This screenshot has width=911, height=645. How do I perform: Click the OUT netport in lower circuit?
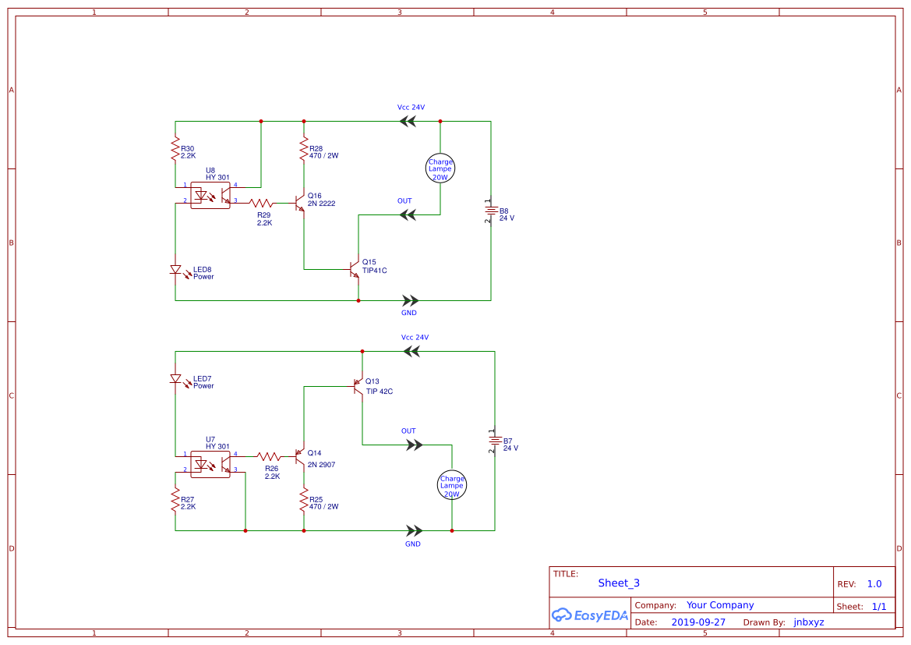413,443
